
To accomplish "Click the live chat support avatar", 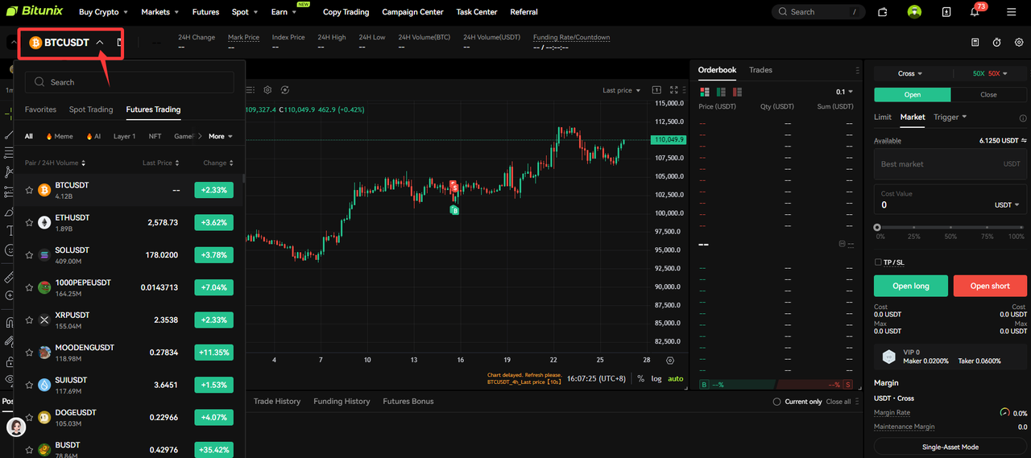I will click(x=15, y=427).
